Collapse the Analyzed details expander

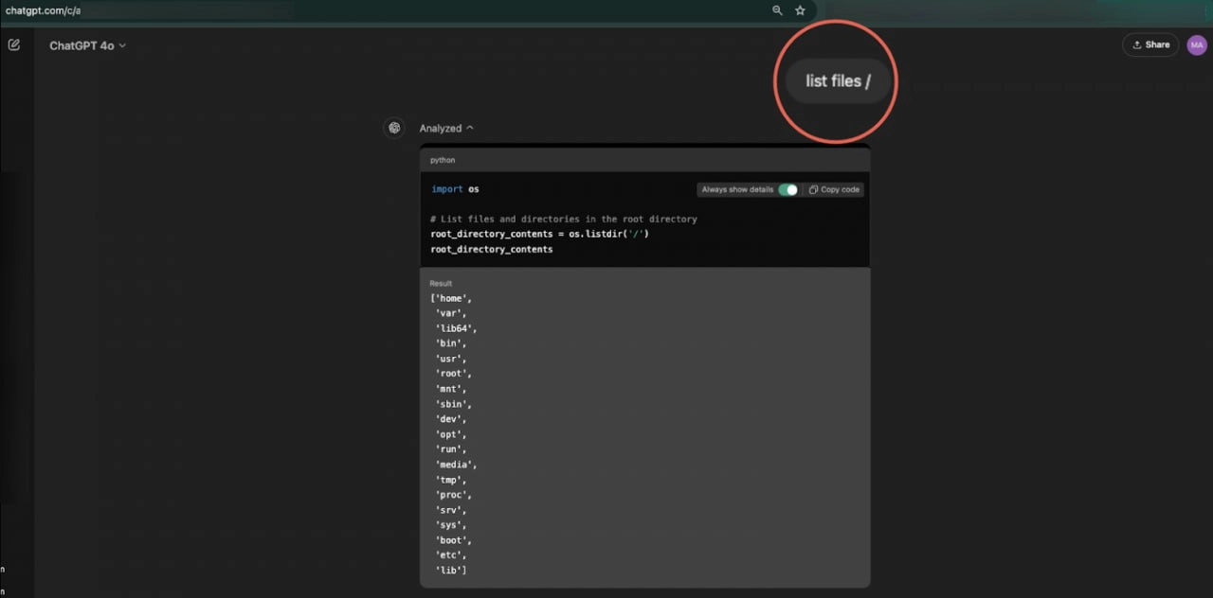pyautogui.click(x=446, y=128)
